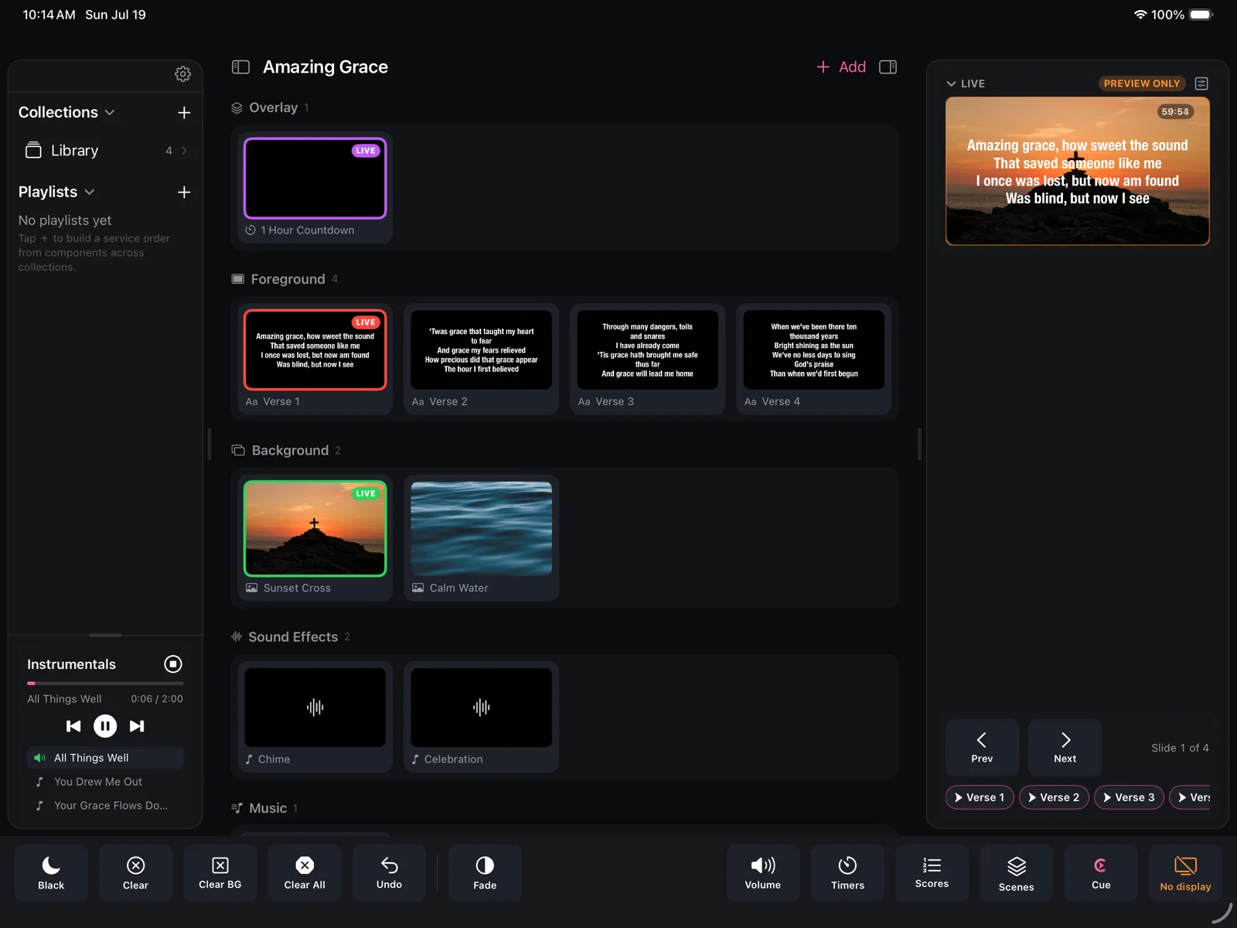Open the Timers panel
The image size is (1237, 928).
(847, 872)
